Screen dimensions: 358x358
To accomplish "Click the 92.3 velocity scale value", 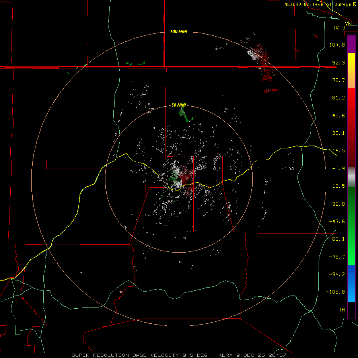I will tap(339, 62).
